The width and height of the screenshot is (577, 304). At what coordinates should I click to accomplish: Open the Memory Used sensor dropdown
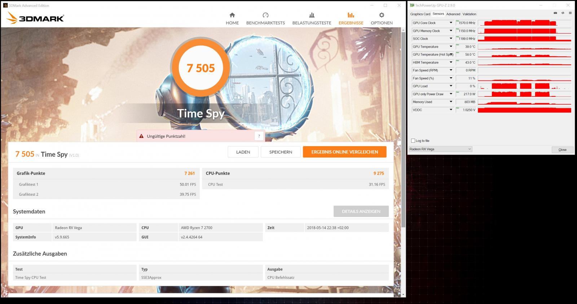(451, 102)
